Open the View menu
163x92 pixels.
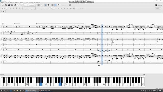click(12, 3)
